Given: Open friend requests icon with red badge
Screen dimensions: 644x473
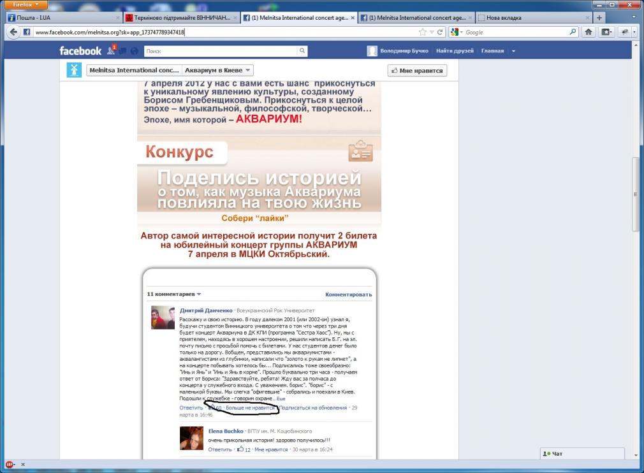Looking at the screenshot, I should pyautogui.click(x=112, y=50).
